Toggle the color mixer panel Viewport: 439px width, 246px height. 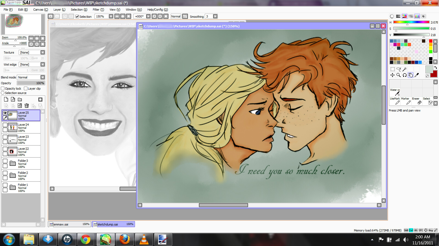click(x=411, y=16)
